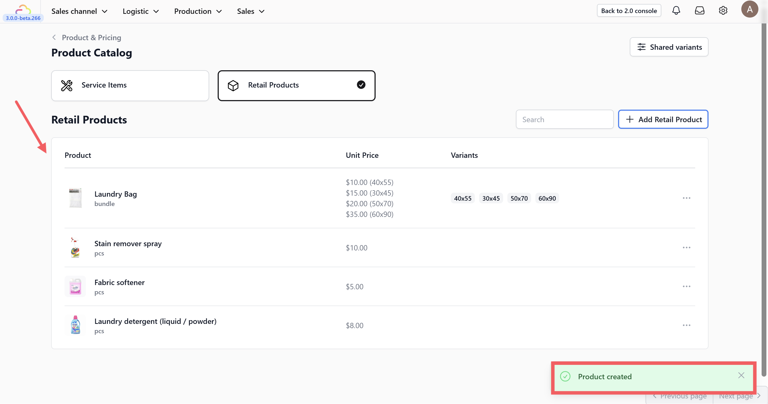The height and width of the screenshot is (404, 768).
Task: Select the Retail Products card
Action: (296, 85)
